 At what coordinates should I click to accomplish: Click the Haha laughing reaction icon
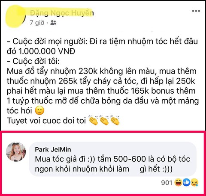[178, 182]
